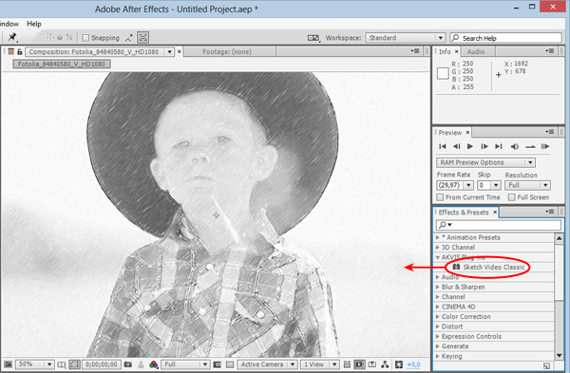Toggle the transparency grid icon
Image resolution: width=570 pixels, height=373 pixels.
click(x=230, y=364)
